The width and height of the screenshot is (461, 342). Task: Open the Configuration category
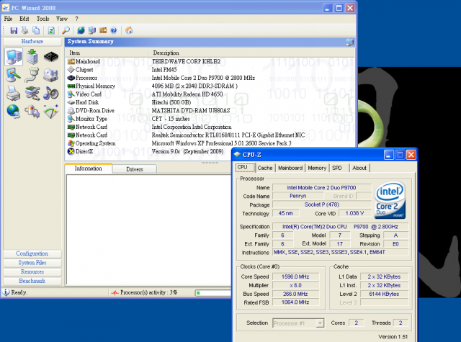[32, 253]
